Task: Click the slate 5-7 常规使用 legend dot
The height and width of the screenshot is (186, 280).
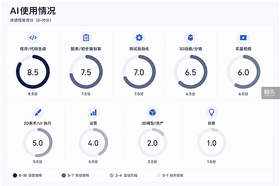Action: pos(64,175)
